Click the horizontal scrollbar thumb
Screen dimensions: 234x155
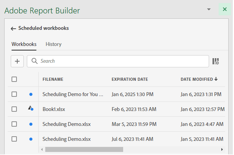click(84, 149)
